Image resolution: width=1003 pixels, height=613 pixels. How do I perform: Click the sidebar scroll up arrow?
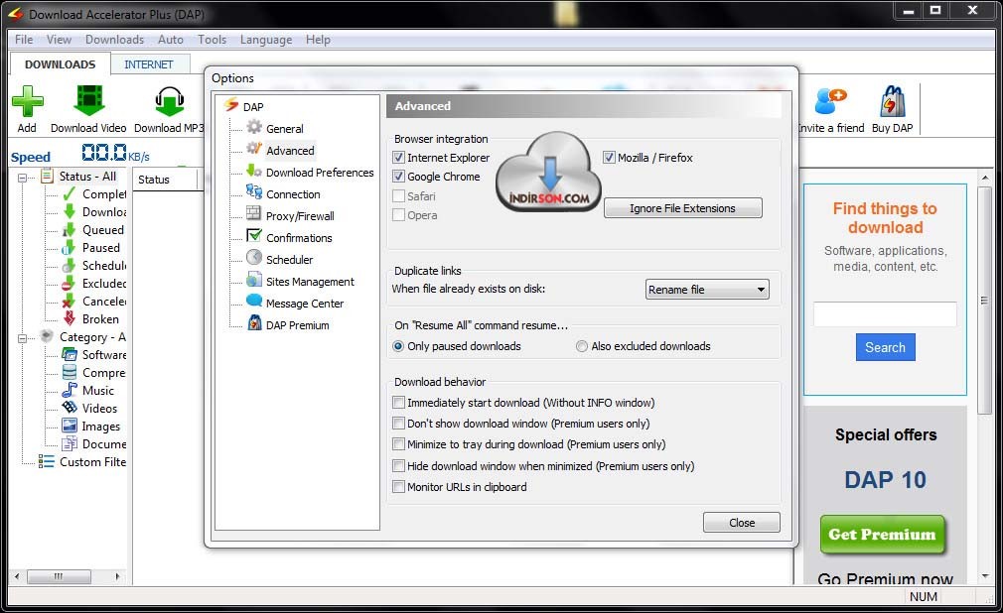pyautogui.click(x=985, y=178)
